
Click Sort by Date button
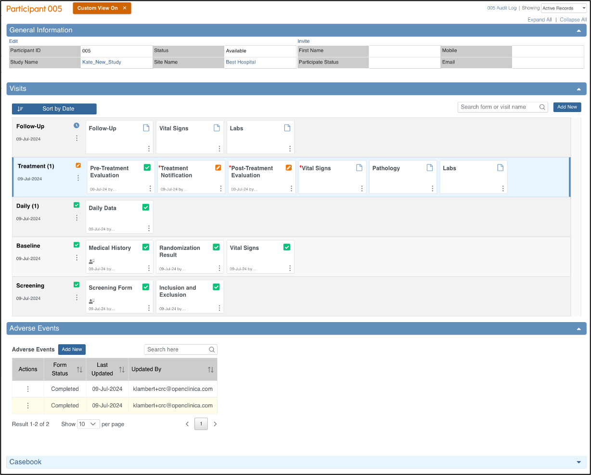coord(54,109)
